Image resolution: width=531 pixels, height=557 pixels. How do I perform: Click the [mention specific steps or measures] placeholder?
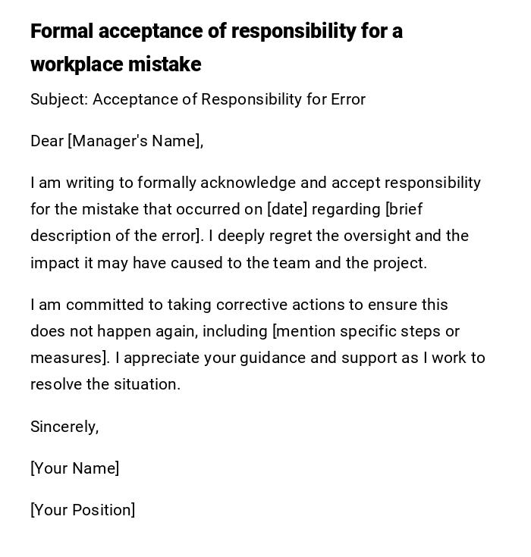pos(365,331)
